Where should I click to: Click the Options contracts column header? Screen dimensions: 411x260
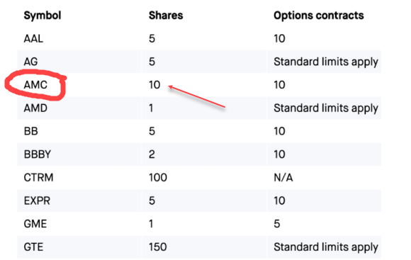tap(319, 16)
